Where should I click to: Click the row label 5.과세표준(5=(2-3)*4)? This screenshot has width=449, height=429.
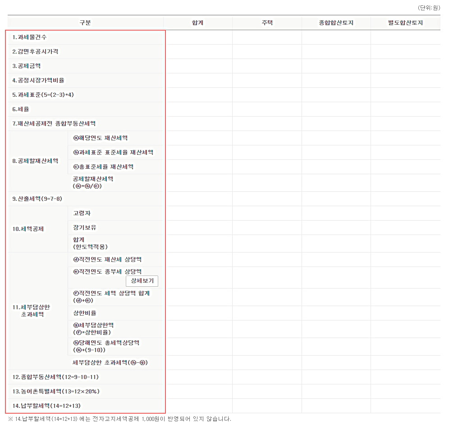coord(43,95)
